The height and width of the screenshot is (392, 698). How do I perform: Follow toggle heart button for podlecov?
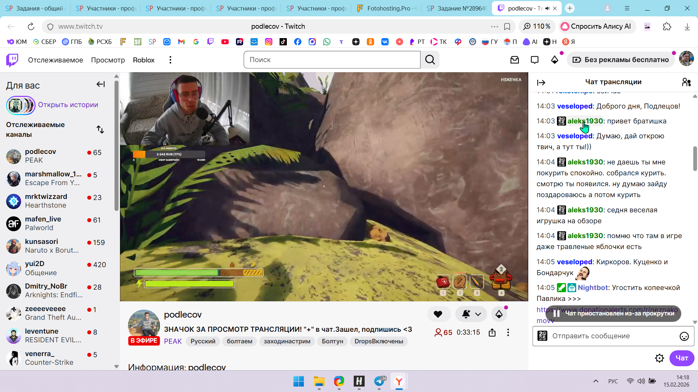click(438, 314)
